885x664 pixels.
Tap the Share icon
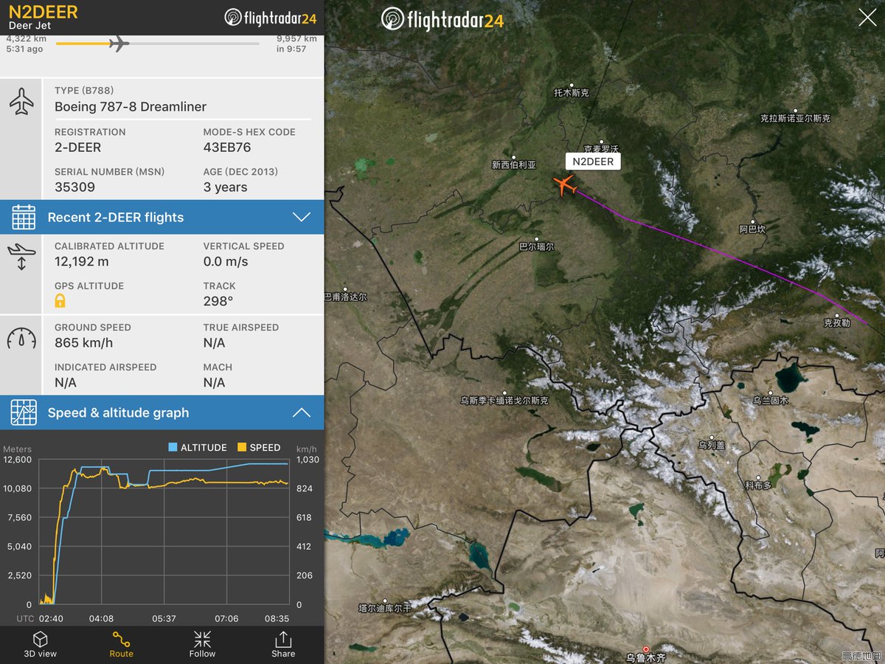point(283,644)
